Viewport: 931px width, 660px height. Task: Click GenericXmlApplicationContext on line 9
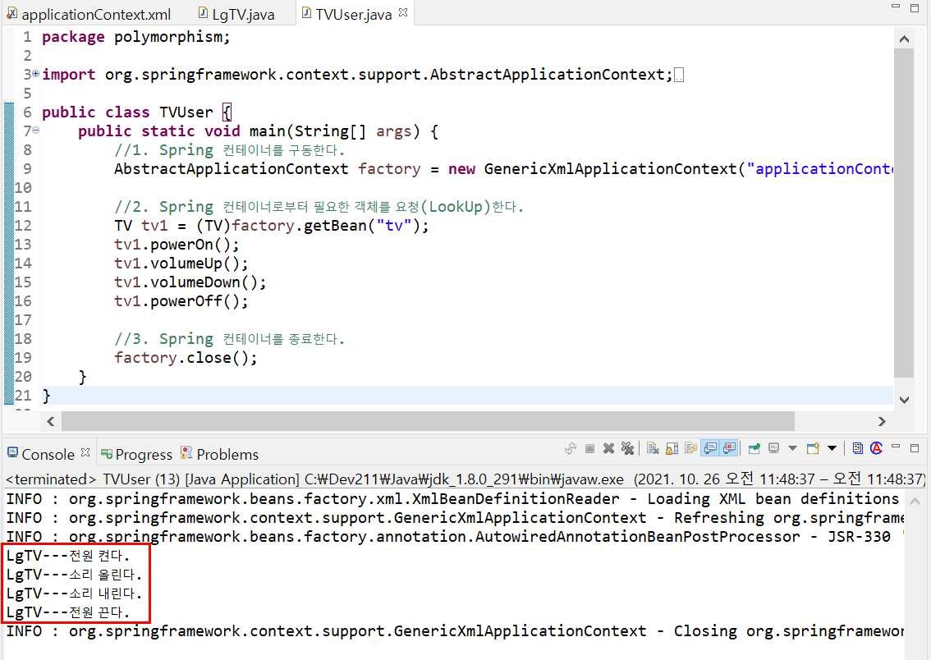[x=610, y=169]
